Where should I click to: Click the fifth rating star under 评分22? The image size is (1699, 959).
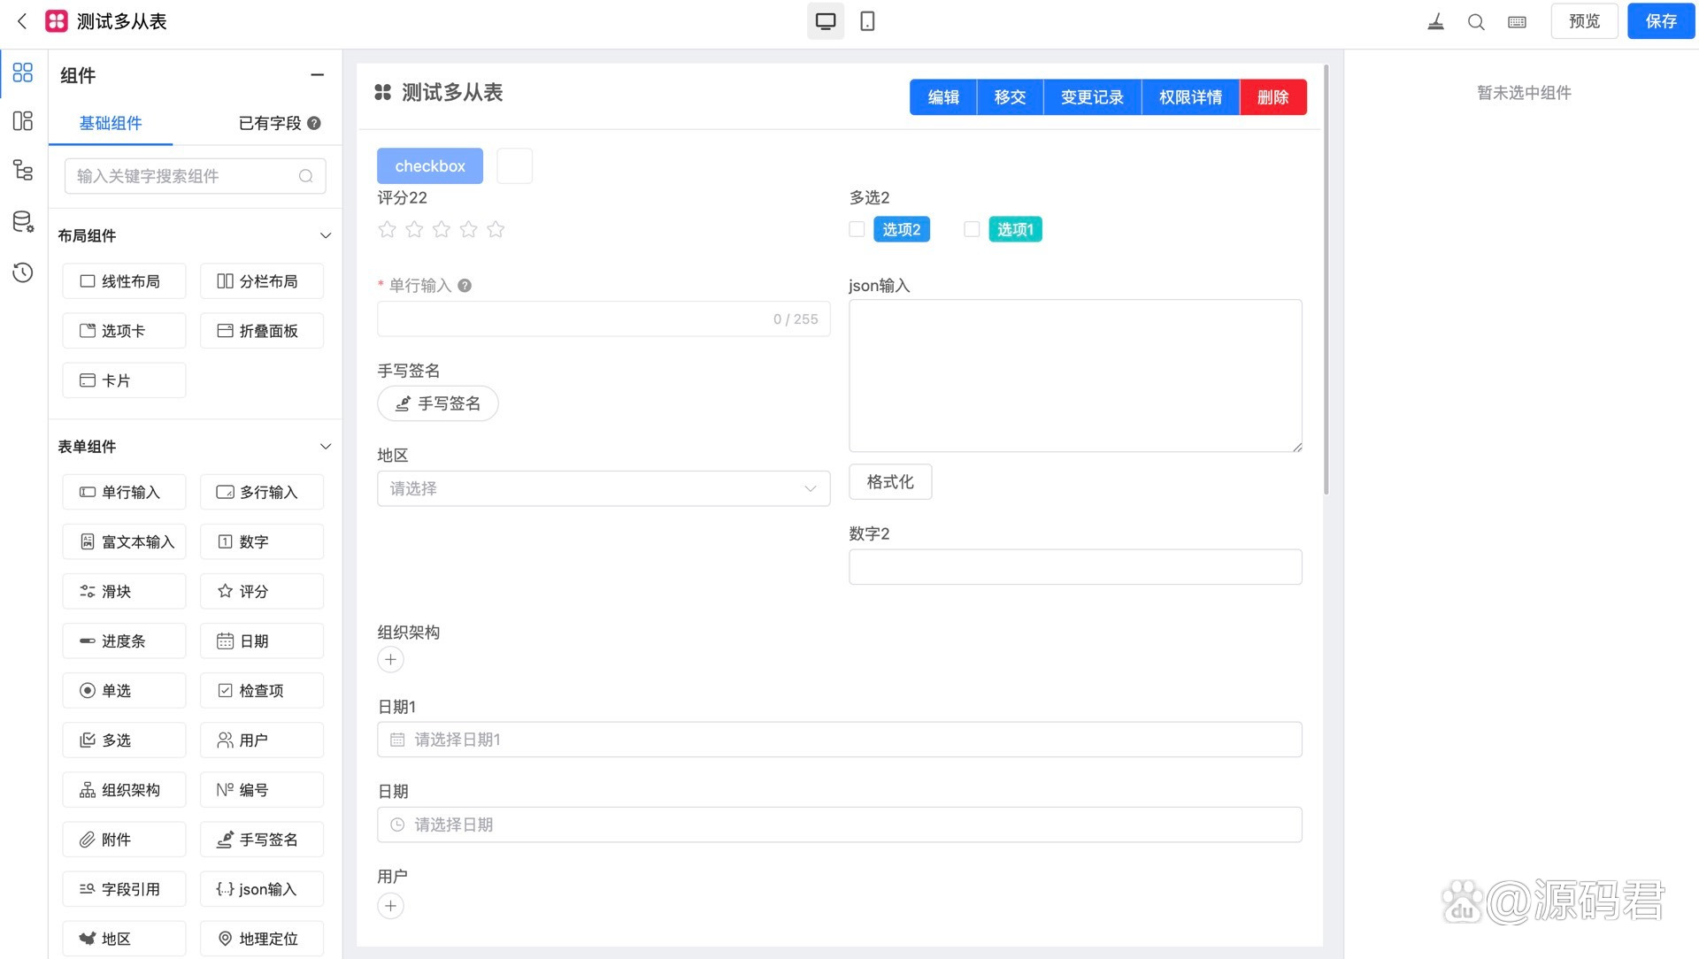coord(496,230)
